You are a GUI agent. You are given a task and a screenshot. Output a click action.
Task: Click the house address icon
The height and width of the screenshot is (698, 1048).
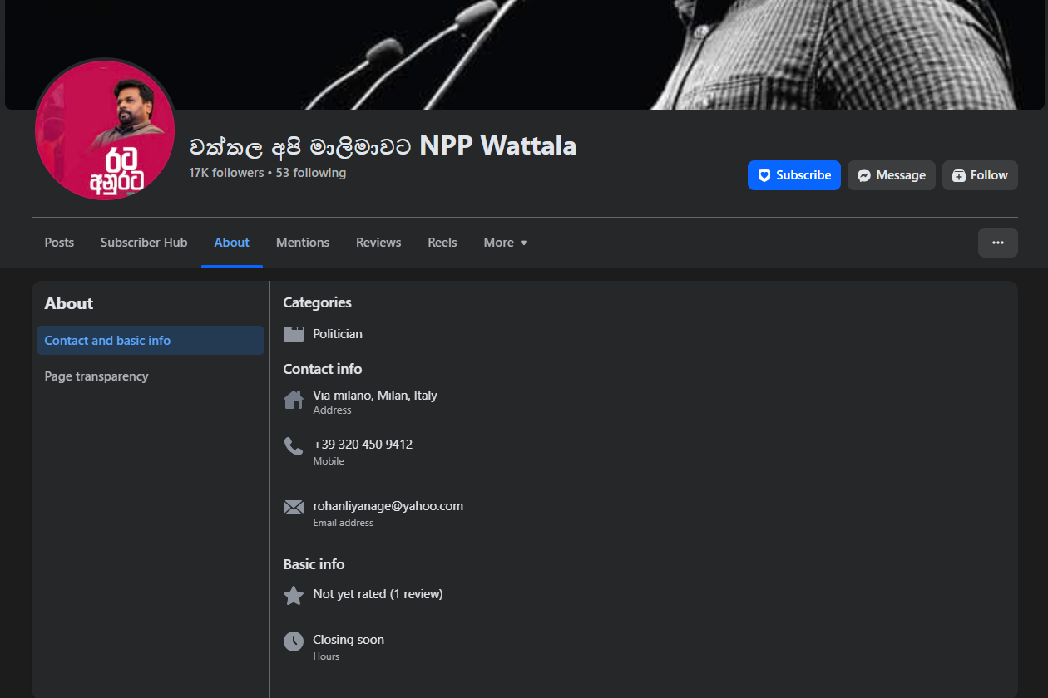click(x=294, y=401)
